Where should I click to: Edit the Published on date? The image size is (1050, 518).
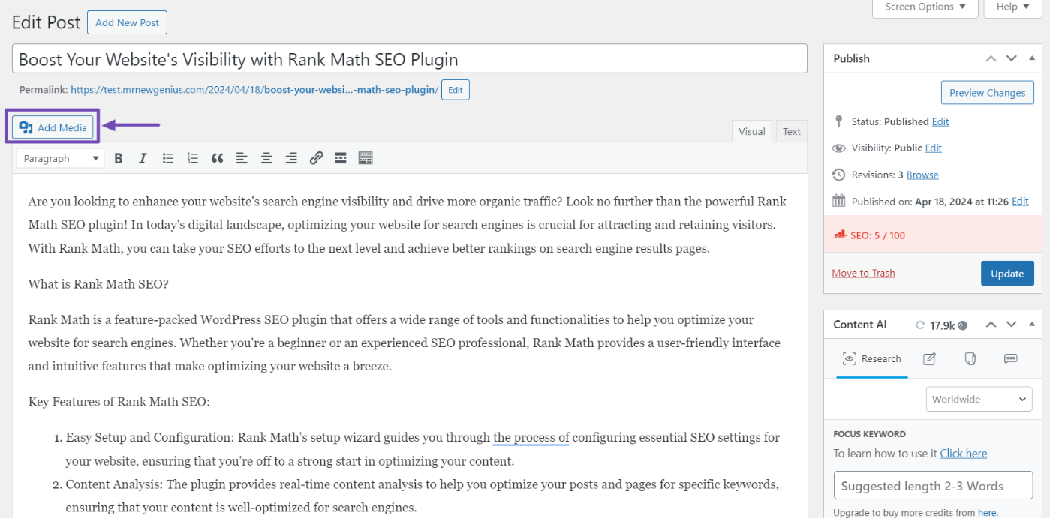coord(1020,201)
